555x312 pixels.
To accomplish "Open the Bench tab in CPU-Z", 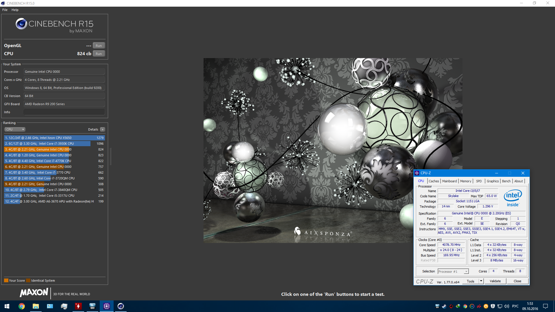I will pos(506,181).
